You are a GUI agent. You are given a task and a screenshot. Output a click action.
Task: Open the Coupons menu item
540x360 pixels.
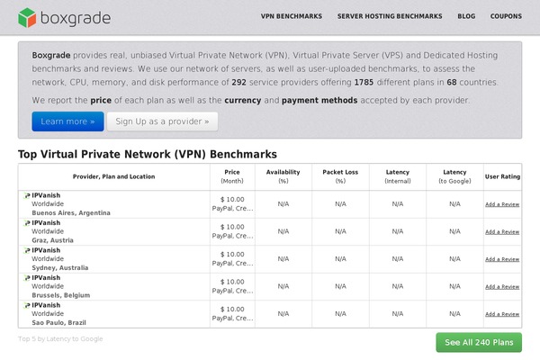pos(506,16)
